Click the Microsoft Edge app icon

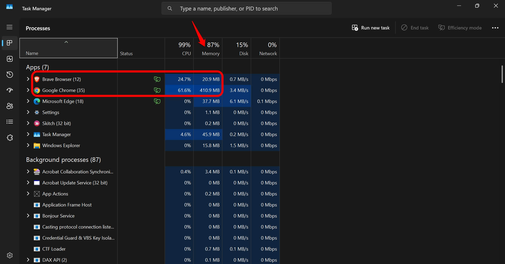click(37, 101)
